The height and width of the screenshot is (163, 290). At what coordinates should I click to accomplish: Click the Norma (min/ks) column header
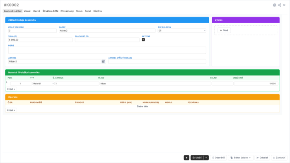(x=151, y=102)
